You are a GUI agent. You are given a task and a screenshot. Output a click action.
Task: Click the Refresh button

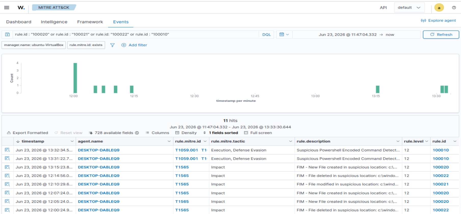(x=441, y=35)
